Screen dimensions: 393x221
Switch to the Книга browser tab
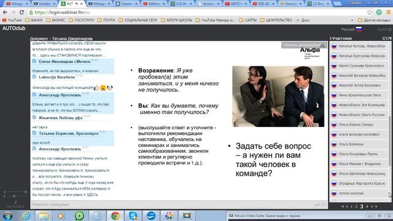209,4
